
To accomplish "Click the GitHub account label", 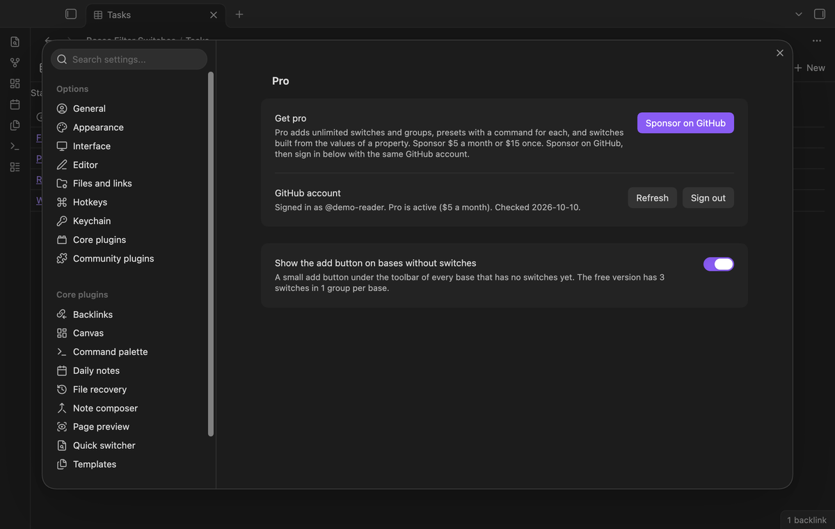I will pos(308,193).
